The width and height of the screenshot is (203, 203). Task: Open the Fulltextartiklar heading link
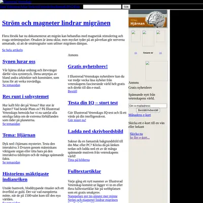84,172
